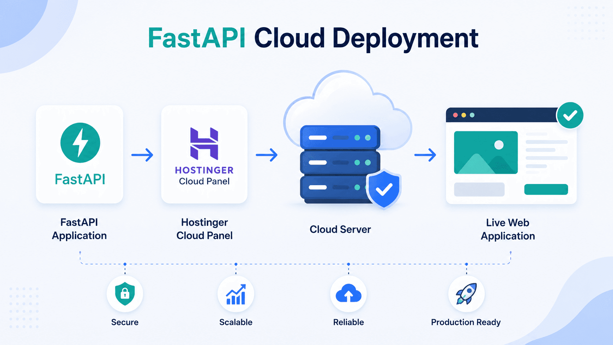Viewport: 613px width, 345px height.
Task: Click the Hostinger Cloud Panel caption
Action: tap(205, 229)
